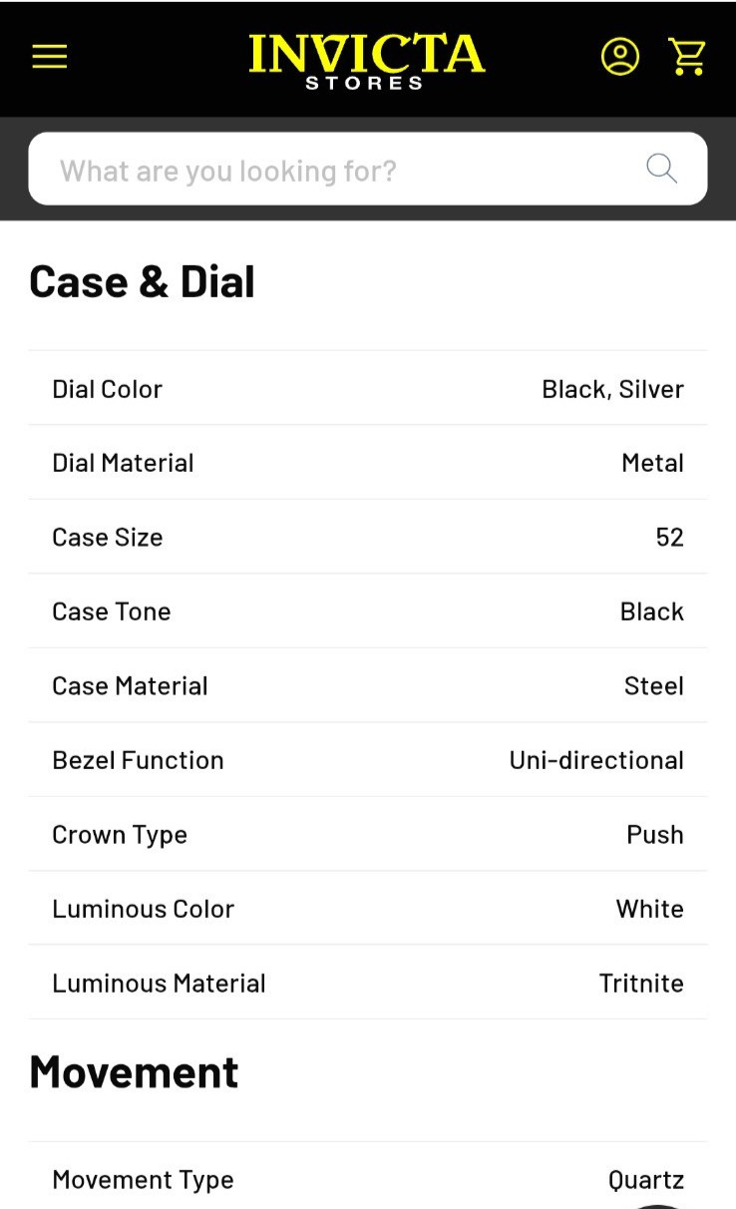Click the Luminous Color label

click(143, 909)
